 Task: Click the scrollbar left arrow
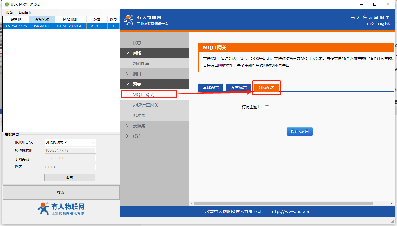192,203
